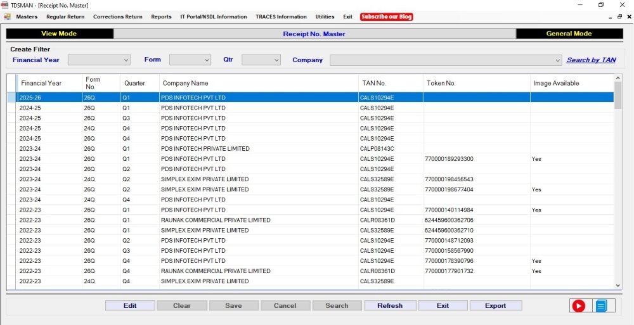Click token number 770000189293300
Screen dimensions: 634x325
(x=449, y=159)
